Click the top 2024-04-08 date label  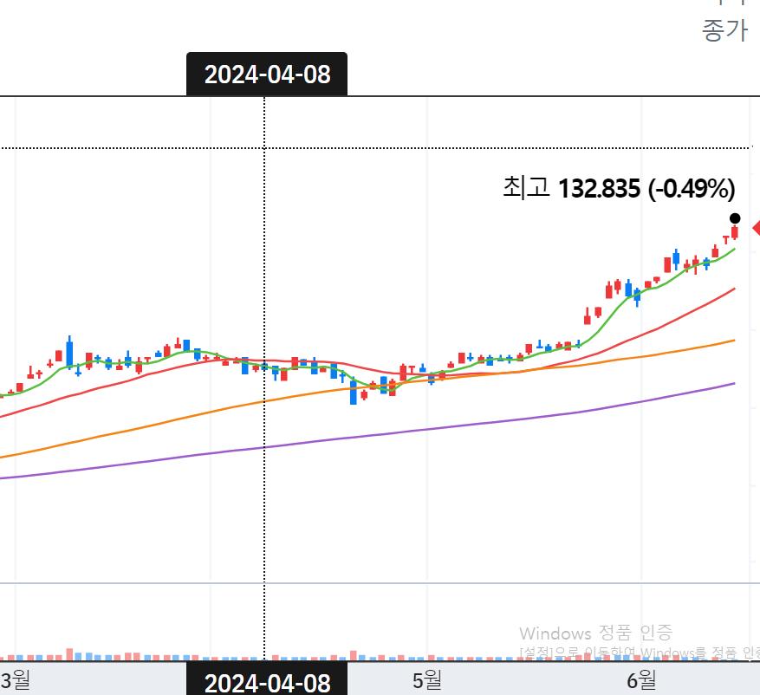pos(267,75)
